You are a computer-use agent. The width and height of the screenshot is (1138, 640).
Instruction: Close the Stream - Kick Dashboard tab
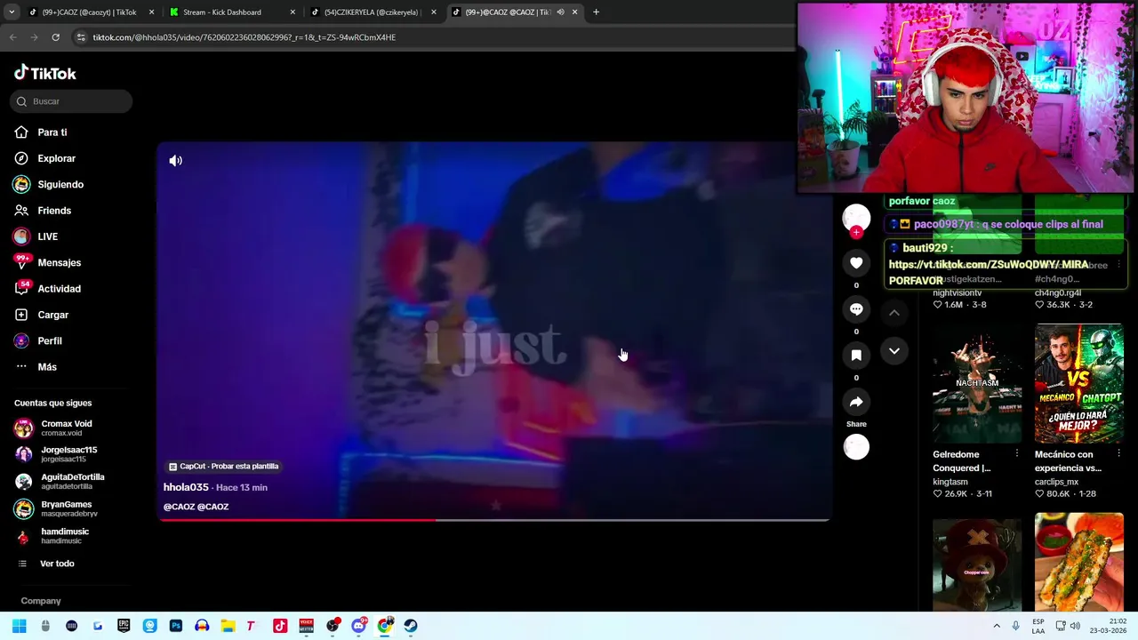point(293,12)
